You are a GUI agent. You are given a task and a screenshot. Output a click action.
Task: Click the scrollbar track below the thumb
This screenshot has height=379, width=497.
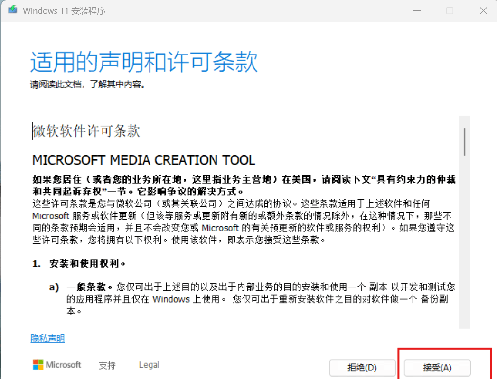click(x=465, y=237)
